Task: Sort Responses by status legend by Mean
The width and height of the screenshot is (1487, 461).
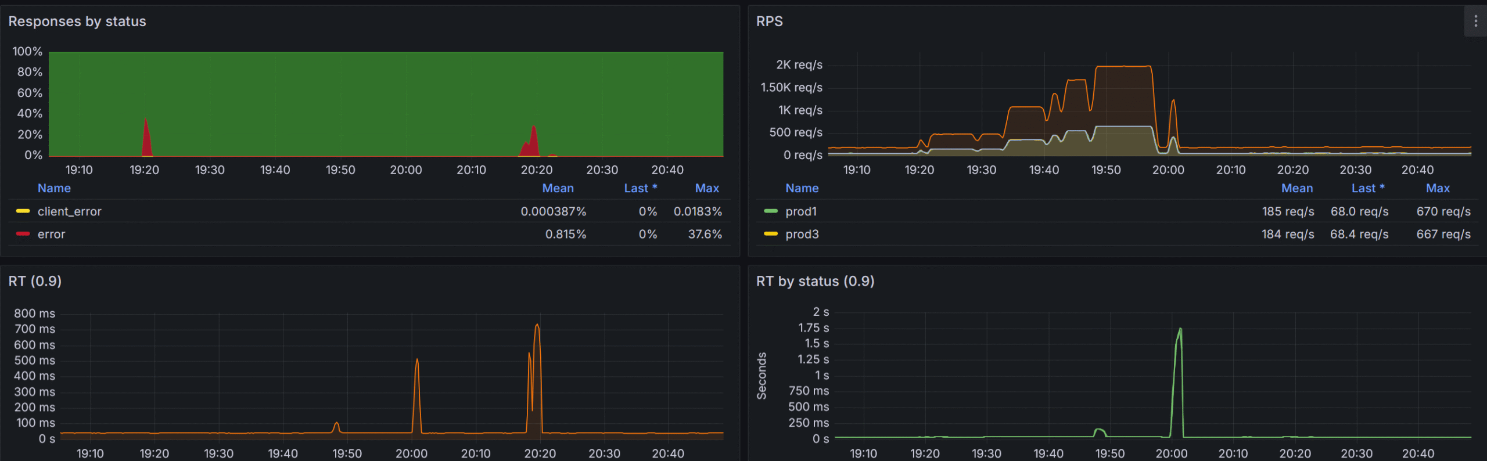Action: (558, 188)
